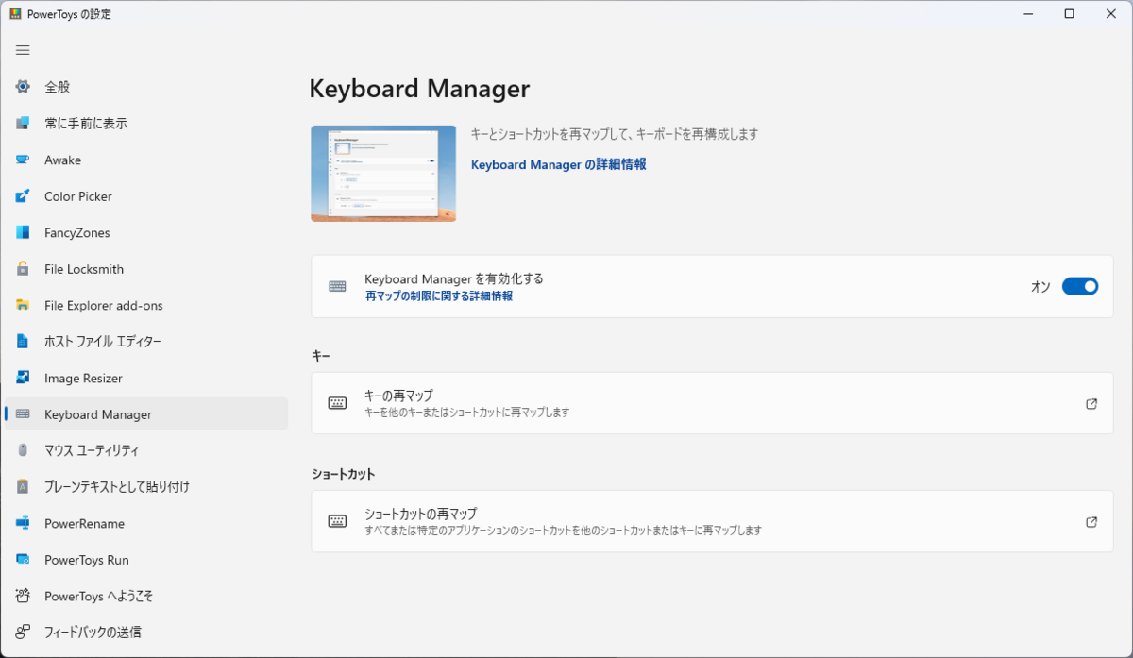Open File Explorer add-ons page

click(x=146, y=305)
